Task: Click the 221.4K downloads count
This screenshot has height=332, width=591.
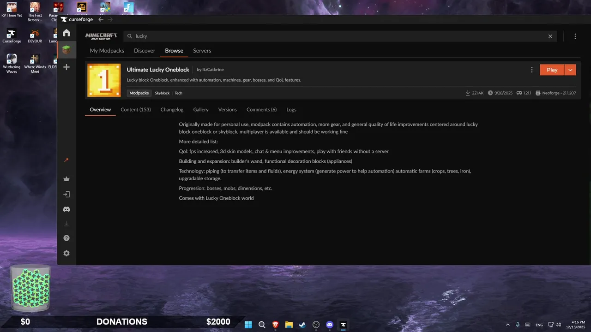Action: 475,93
